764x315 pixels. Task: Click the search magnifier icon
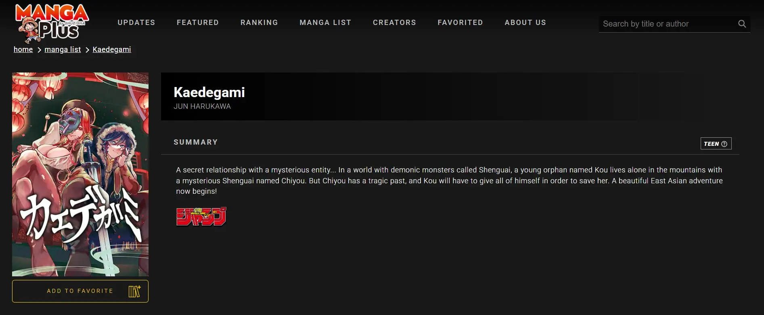point(742,24)
